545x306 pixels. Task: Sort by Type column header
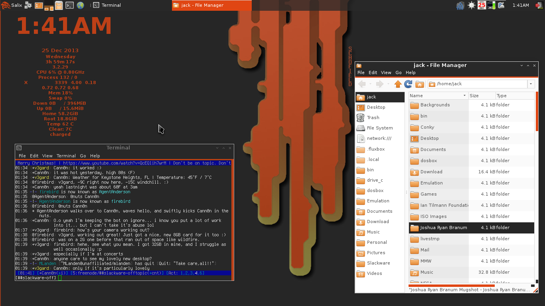[x=514, y=96]
